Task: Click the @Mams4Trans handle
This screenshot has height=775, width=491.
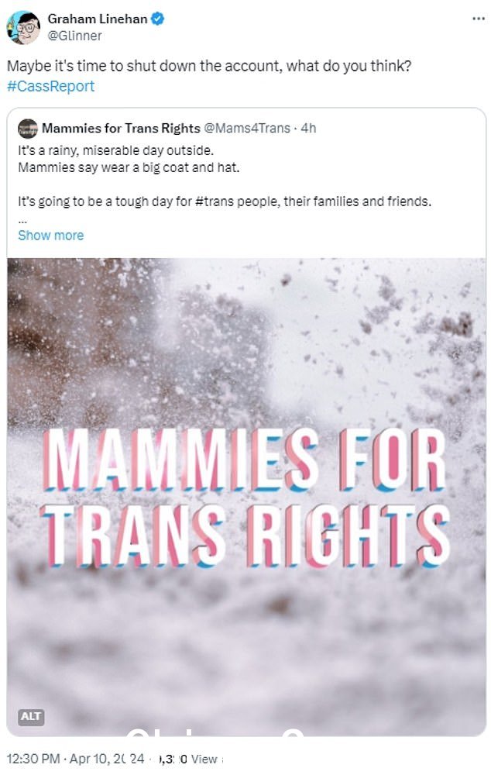Action: (x=247, y=128)
